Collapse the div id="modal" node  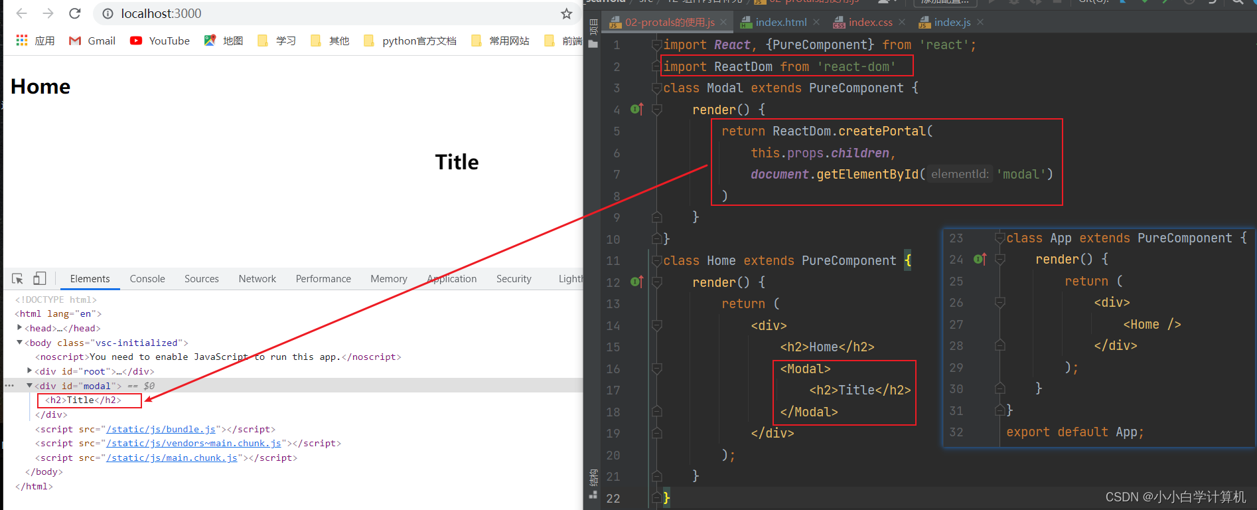[x=29, y=385]
